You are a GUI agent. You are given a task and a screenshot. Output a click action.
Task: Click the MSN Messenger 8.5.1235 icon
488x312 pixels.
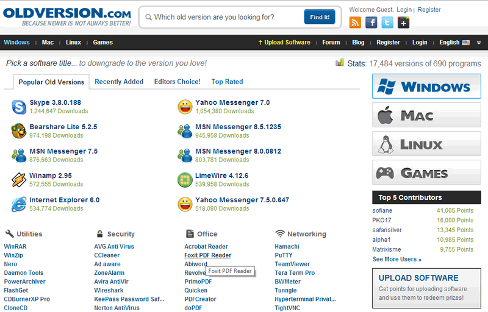click(185, 131)
